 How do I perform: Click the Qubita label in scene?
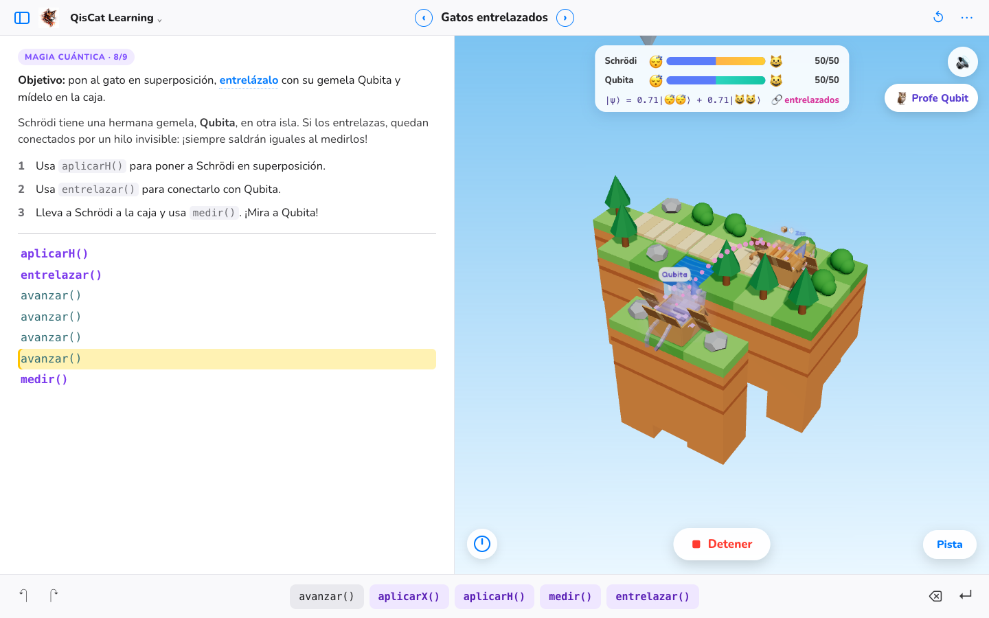(x=674, y=275)
